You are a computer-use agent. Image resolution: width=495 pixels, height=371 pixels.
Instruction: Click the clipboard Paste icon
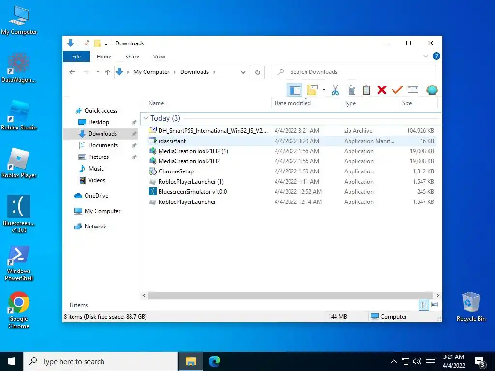pyautogui.click(x=366, y=90)
